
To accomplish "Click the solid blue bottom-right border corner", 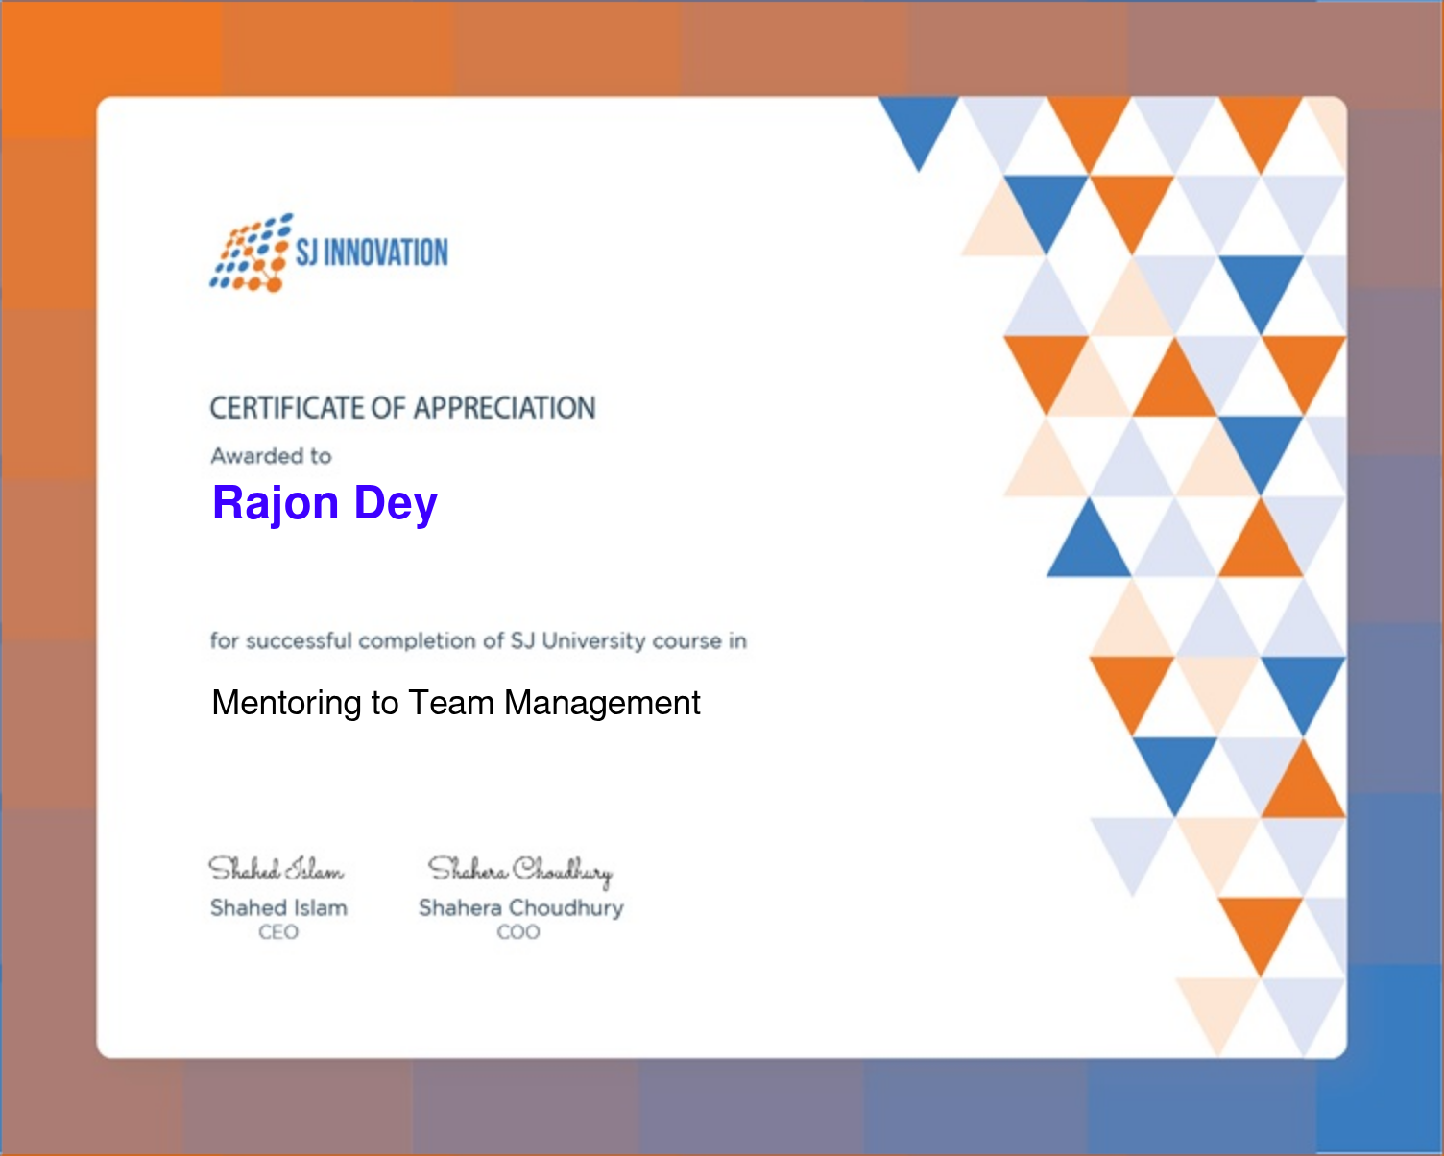I will (1380, 1056).
